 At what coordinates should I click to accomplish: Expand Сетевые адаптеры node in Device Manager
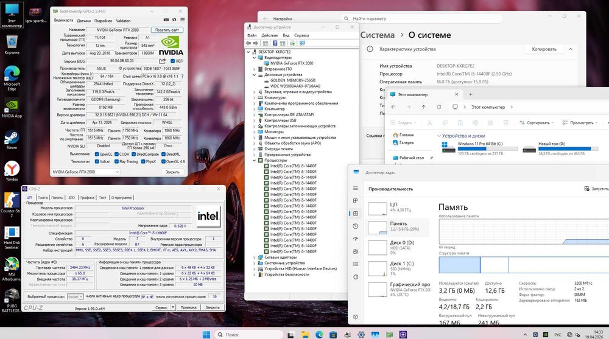pyautogui.click(x=255, y=257)
